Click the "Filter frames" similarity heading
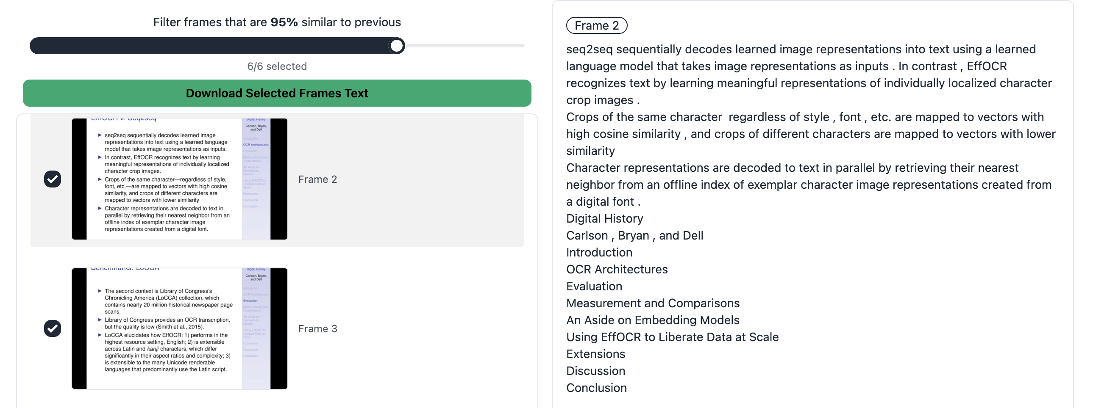The height and width of the screenshot is (408, 1107). coord(277,22)
